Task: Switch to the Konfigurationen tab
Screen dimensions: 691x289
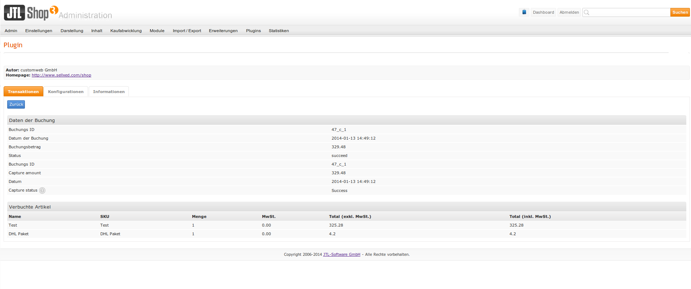Action: (66, 92)
